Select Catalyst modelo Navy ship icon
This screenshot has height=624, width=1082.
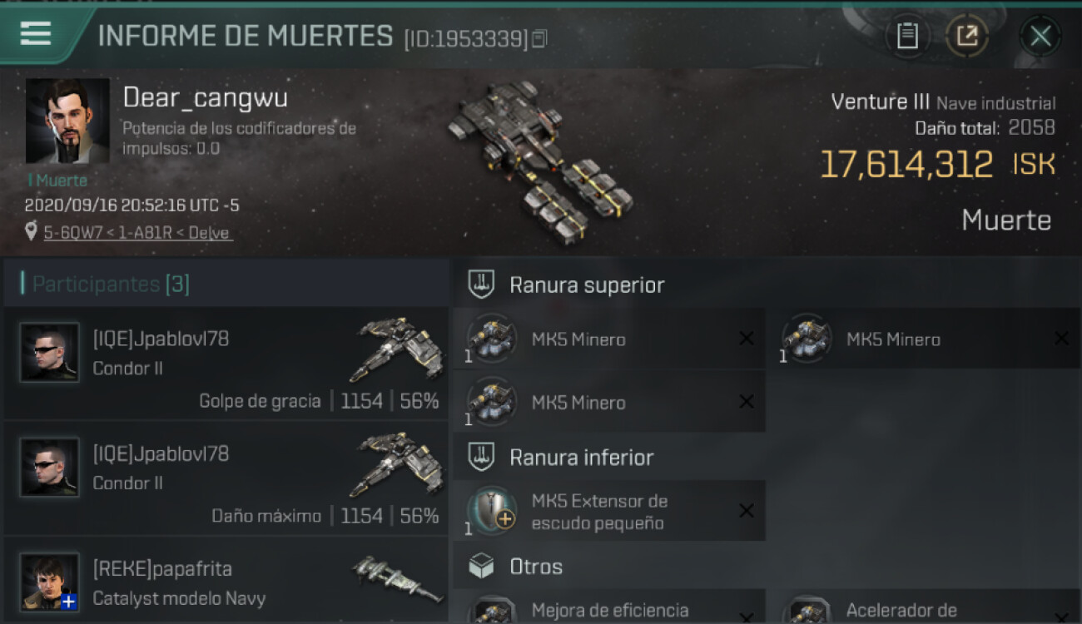[x=398, y=579]
